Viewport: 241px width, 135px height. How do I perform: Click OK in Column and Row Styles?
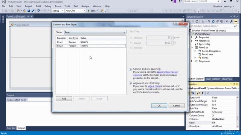point(159,106)
